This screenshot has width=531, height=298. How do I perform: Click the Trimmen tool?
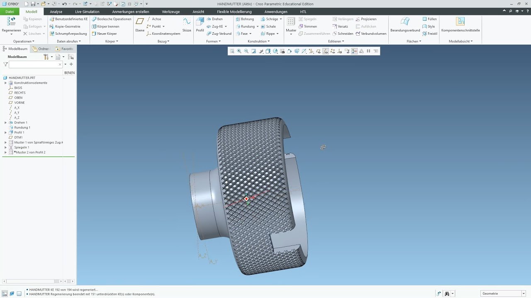pyautogui.click(x=307, y=26)
